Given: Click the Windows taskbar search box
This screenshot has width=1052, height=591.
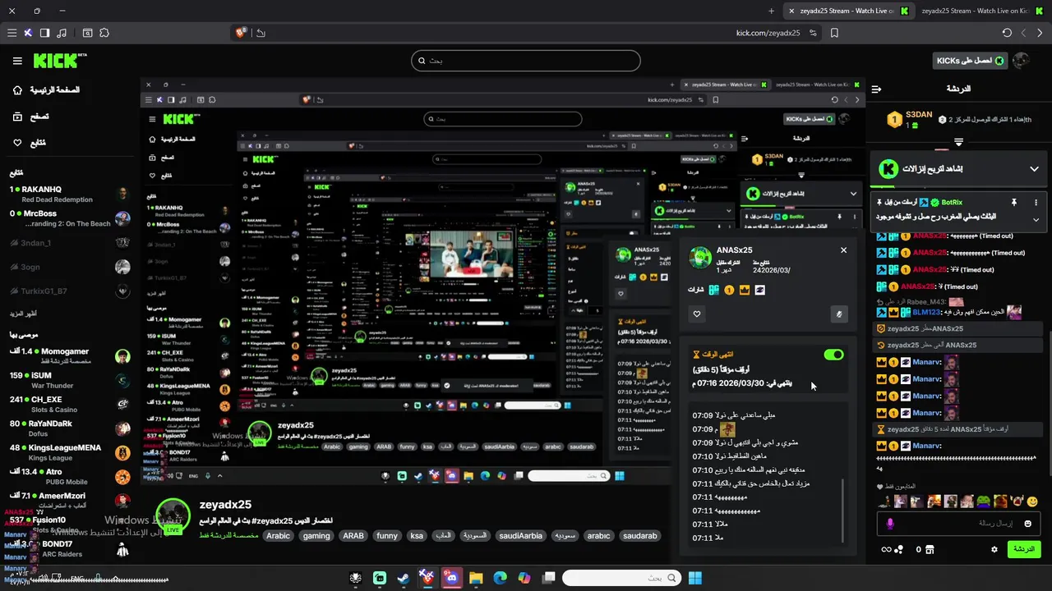Looking at the screenshot, I should pyautogui.click(x=621, y=579).
